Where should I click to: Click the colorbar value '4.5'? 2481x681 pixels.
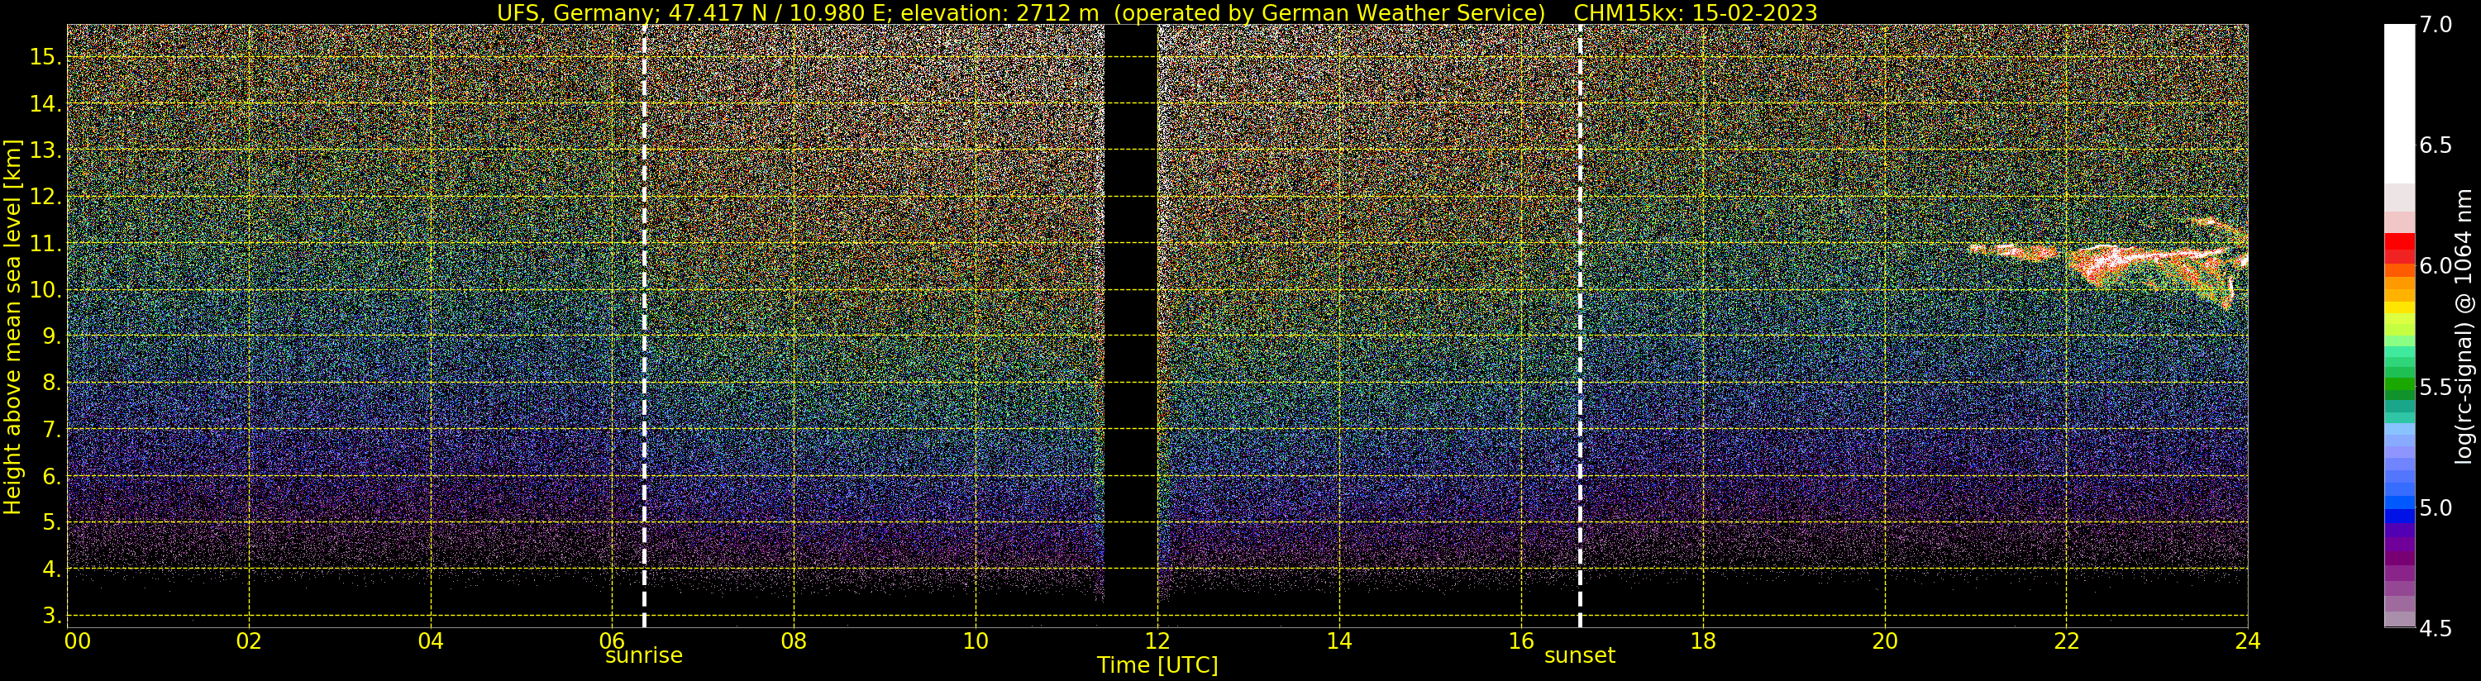[x=2436, y=629]
